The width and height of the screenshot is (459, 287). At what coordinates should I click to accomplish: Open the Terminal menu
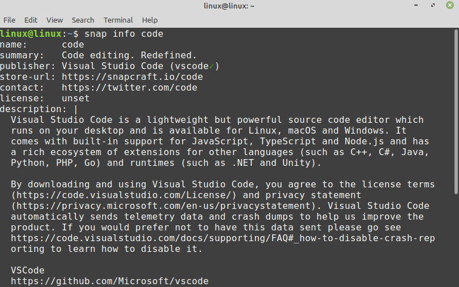click(118, 20)
